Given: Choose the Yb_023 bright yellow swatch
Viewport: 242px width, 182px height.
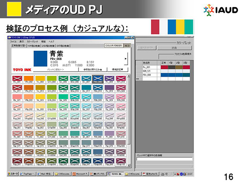Looking at the screenshot, I should [x=40, y=98].
